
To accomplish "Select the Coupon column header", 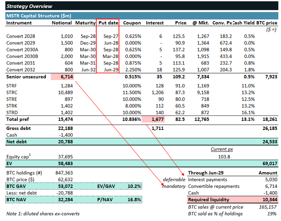I will tap(132, 23).
